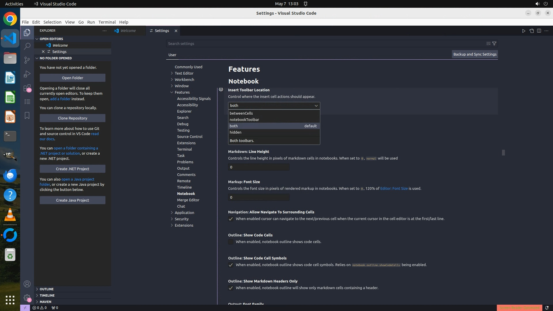Expand the Text Editor settings category
This screenshot has height=311, width=553.
click(x=184, y=73)
